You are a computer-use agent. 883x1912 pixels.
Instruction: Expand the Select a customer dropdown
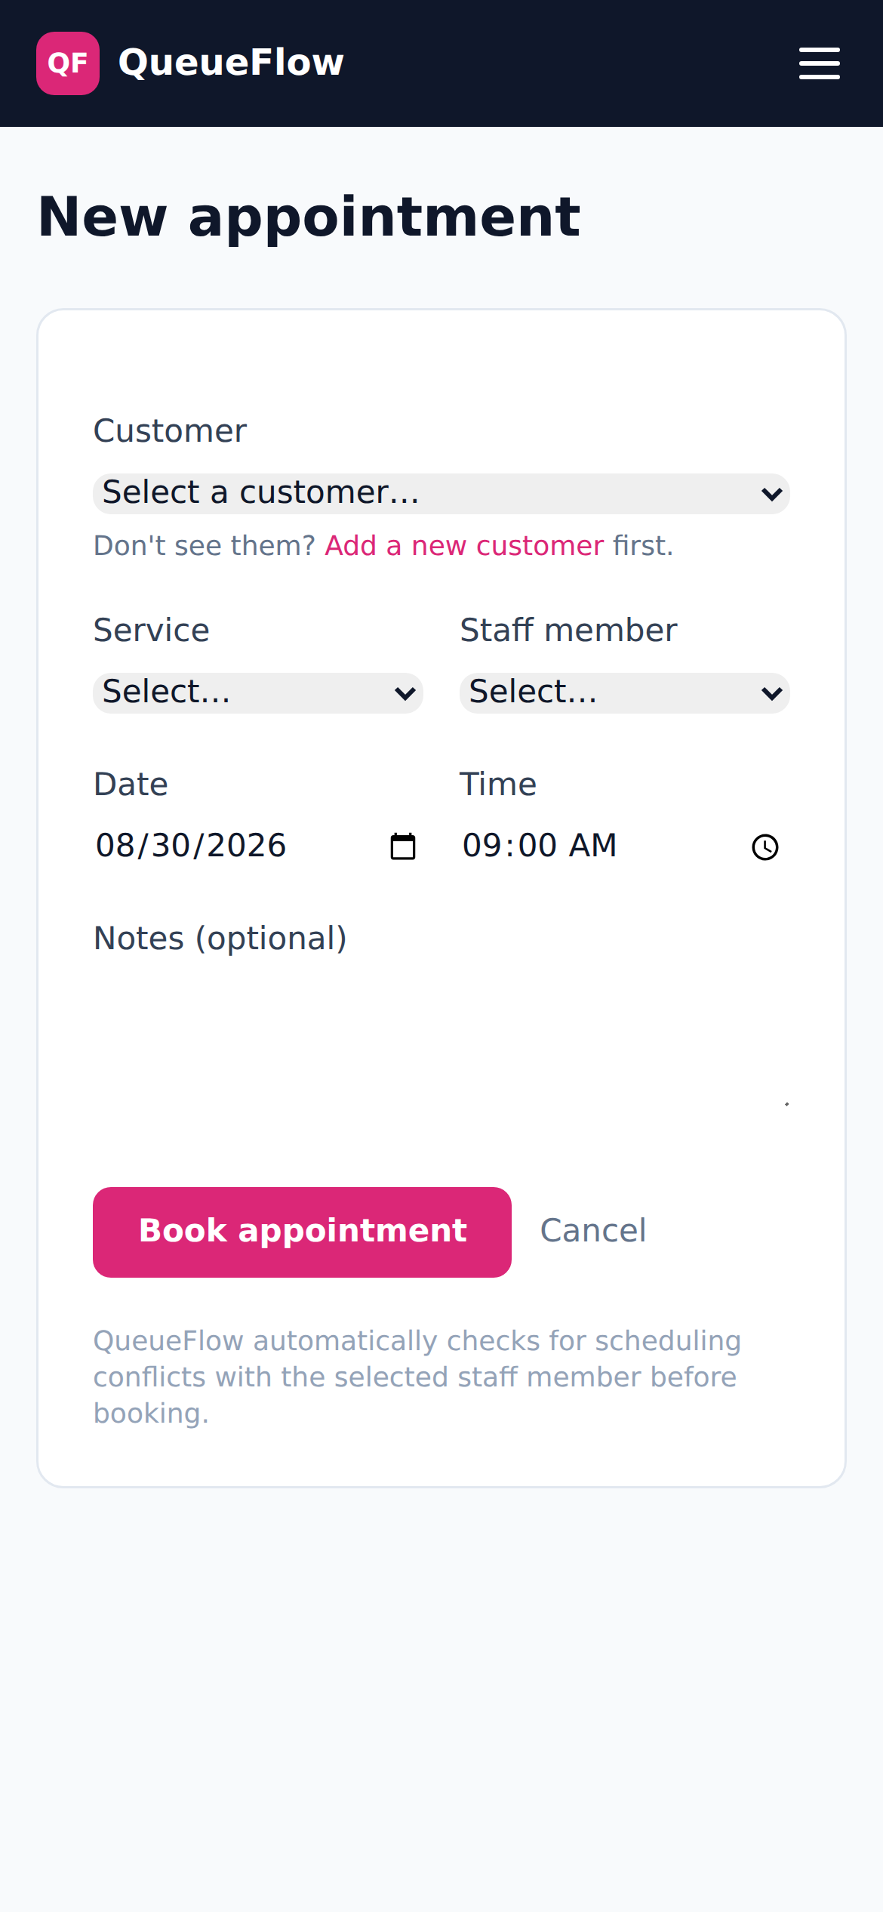441,494
